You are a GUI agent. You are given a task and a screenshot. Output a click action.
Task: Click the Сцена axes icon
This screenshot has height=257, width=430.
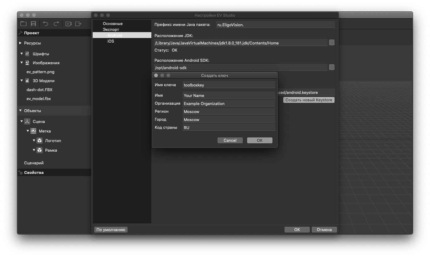point(27,121)
